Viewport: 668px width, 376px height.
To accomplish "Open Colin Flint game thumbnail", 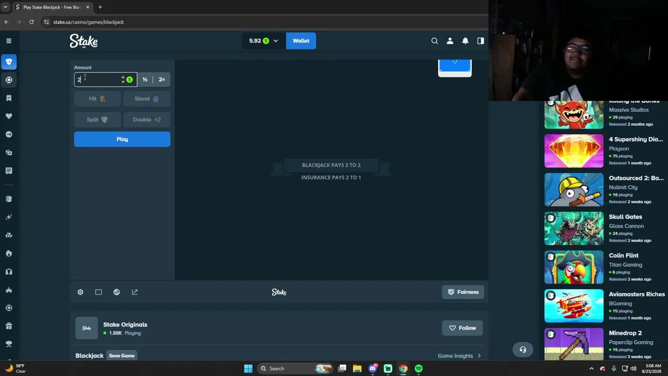I will (x=574, y=267).
